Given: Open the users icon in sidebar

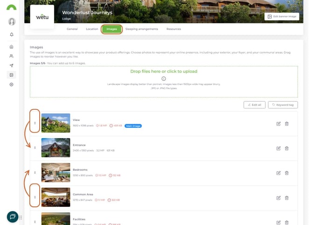Looking at the screenshot, I should pyautogui.click(x=12, y=56).
